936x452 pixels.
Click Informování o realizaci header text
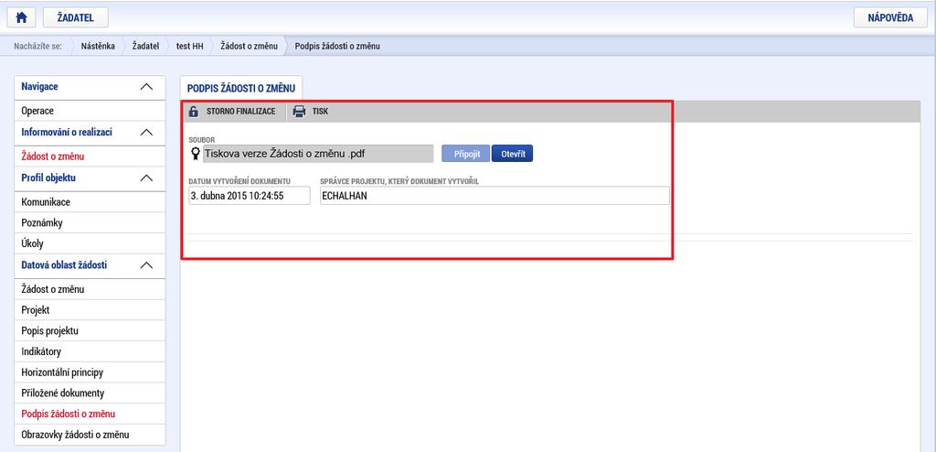(67, 132)
